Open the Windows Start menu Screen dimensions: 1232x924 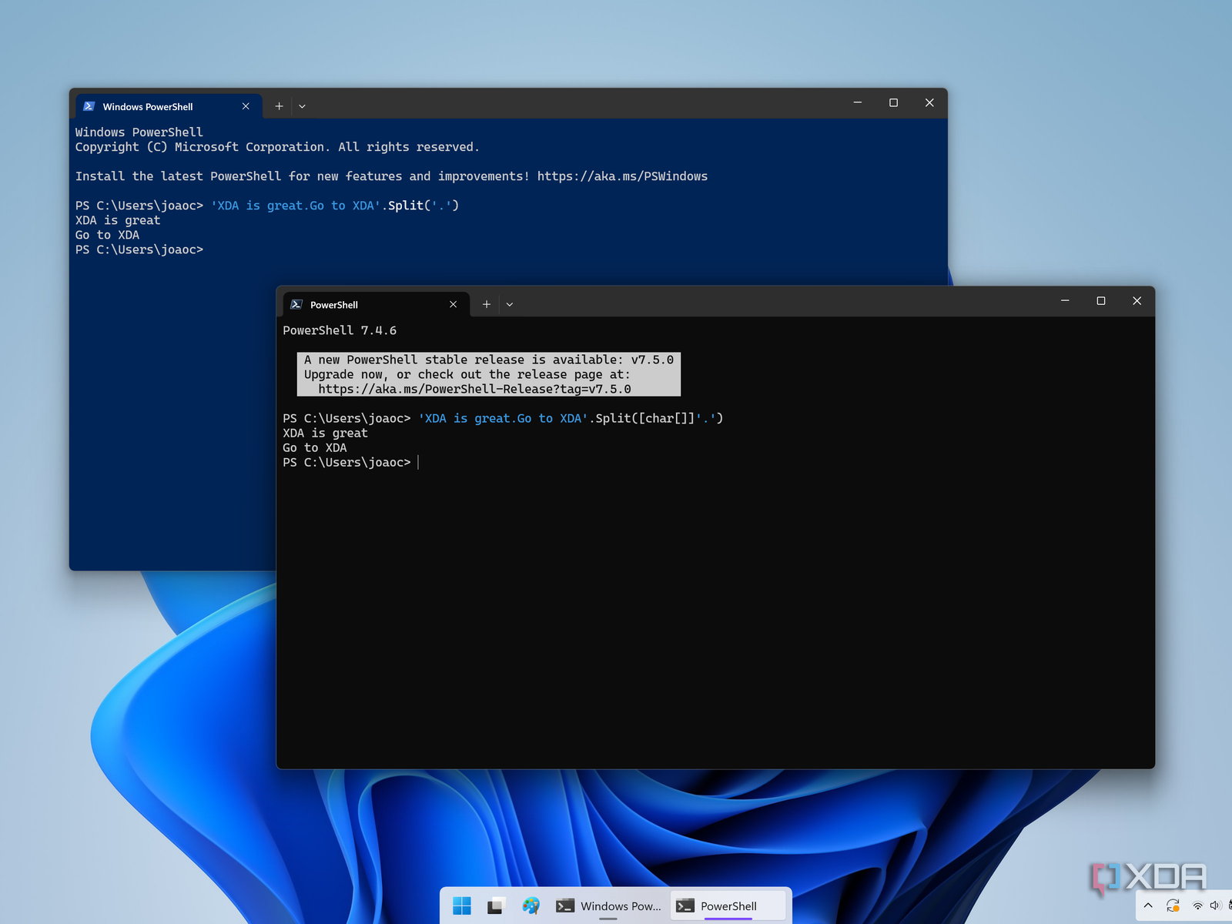pyautogui.click(x=462, y=906)
